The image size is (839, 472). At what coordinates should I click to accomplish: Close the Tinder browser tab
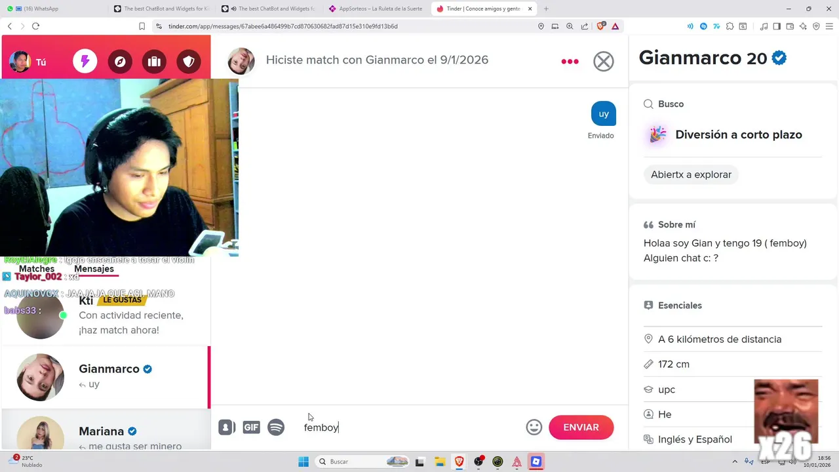pos(530,9)
